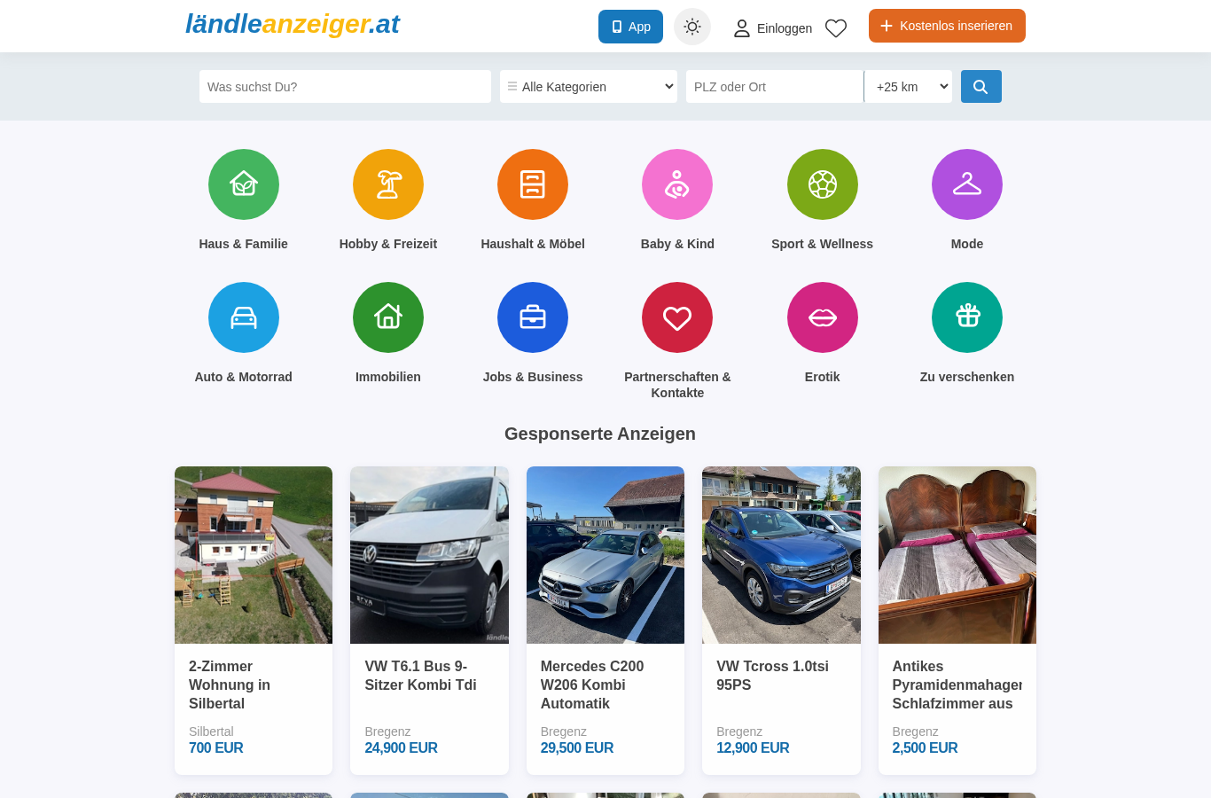Click the '700 EUR' price
This screenshot has width=1211, height=798.
click(x=216, y=747)
